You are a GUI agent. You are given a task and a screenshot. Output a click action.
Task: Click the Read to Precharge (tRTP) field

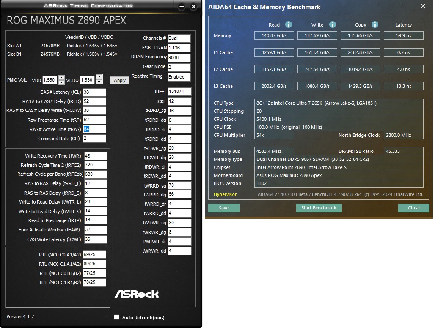[96, 220]
